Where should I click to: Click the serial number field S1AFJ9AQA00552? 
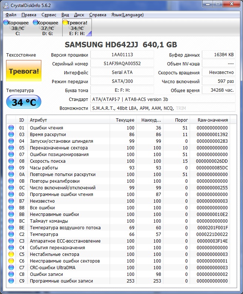click(x=122, y=64)
